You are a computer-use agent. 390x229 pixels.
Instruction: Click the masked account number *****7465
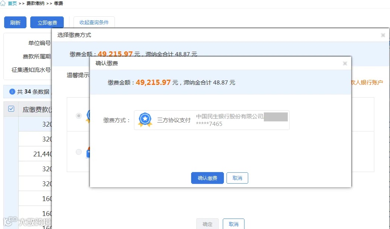point(209,124)
